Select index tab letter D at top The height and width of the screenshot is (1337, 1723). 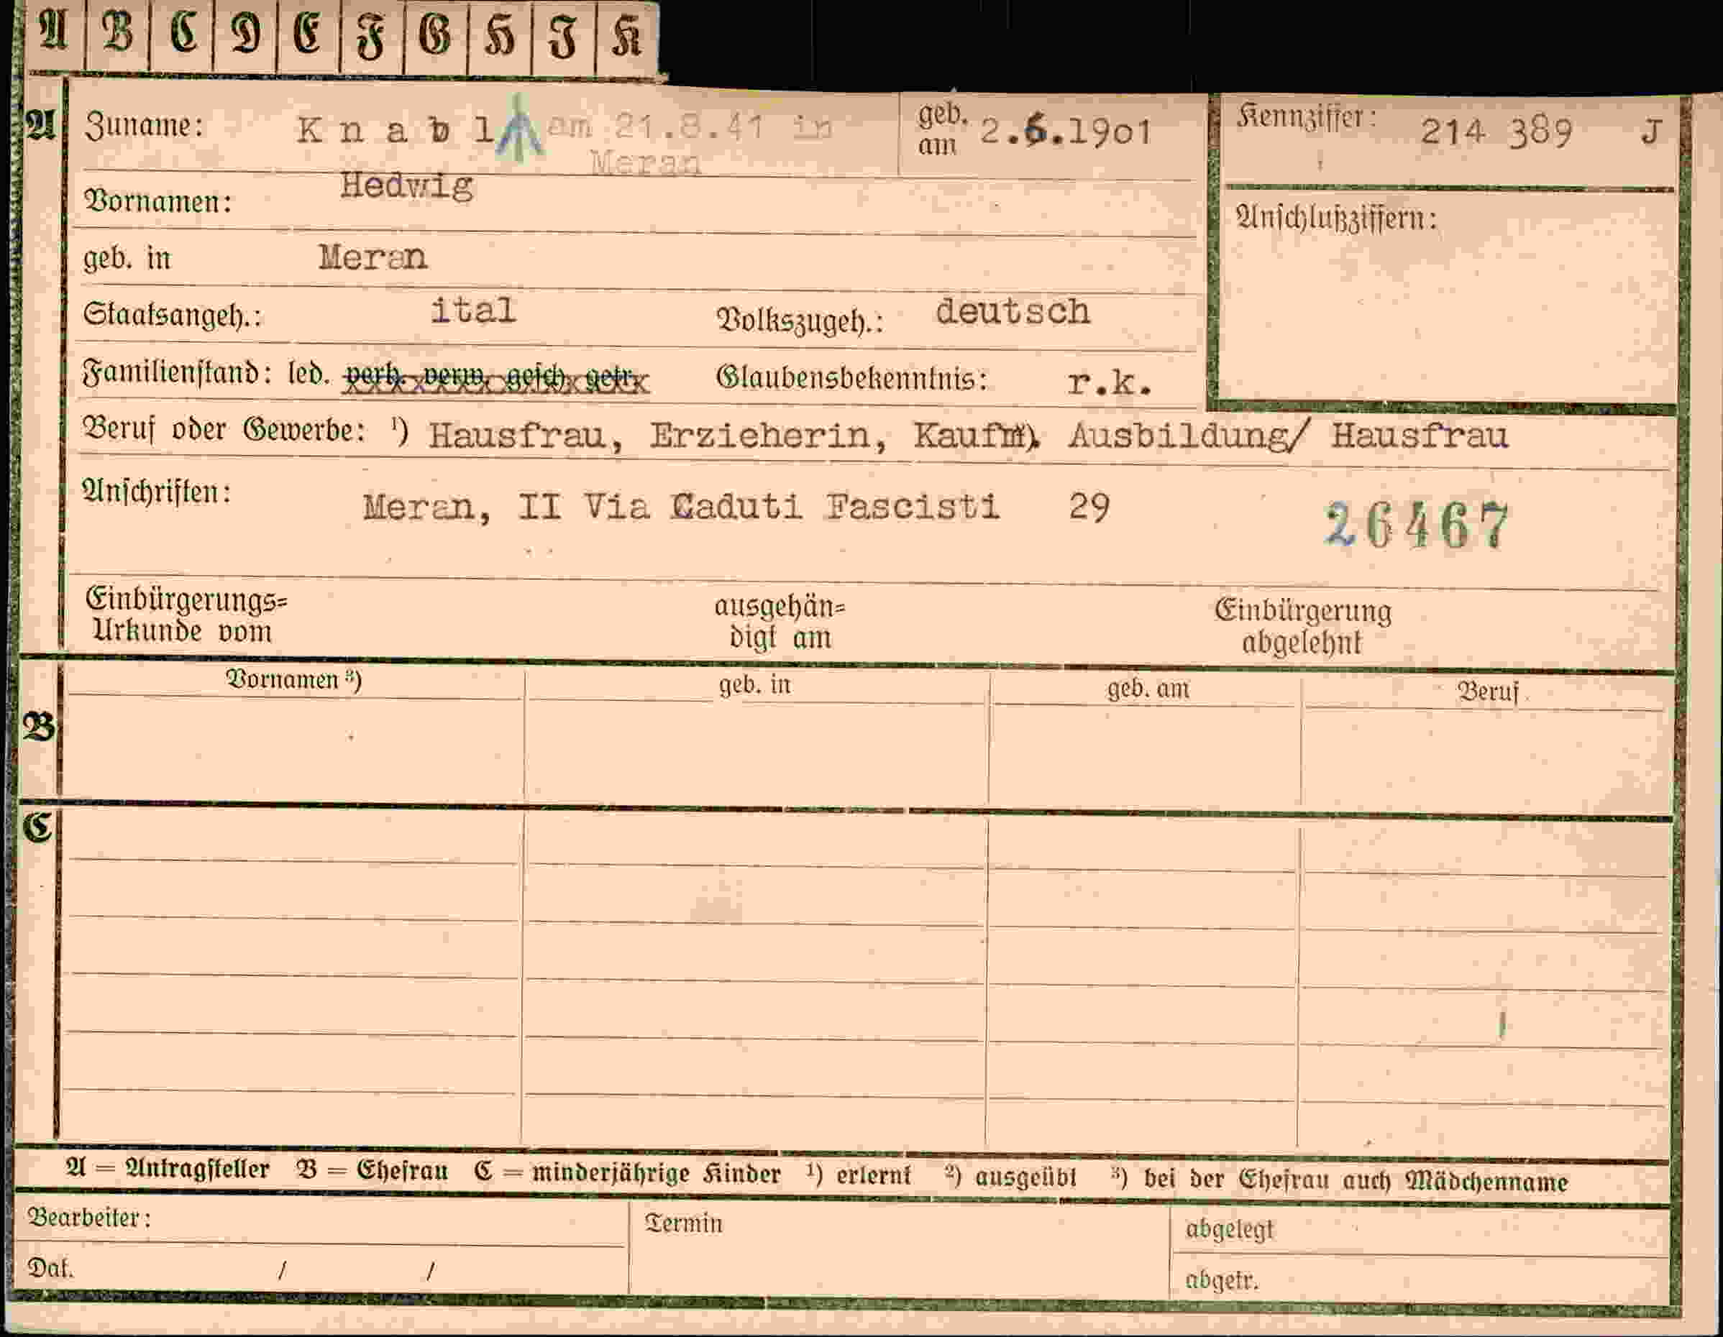pos(245,35)
